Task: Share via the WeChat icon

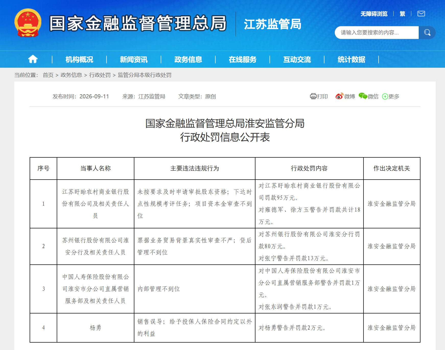Action: [363, 96]
